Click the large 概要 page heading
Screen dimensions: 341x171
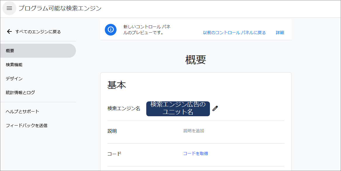click(x=196, y=60)
